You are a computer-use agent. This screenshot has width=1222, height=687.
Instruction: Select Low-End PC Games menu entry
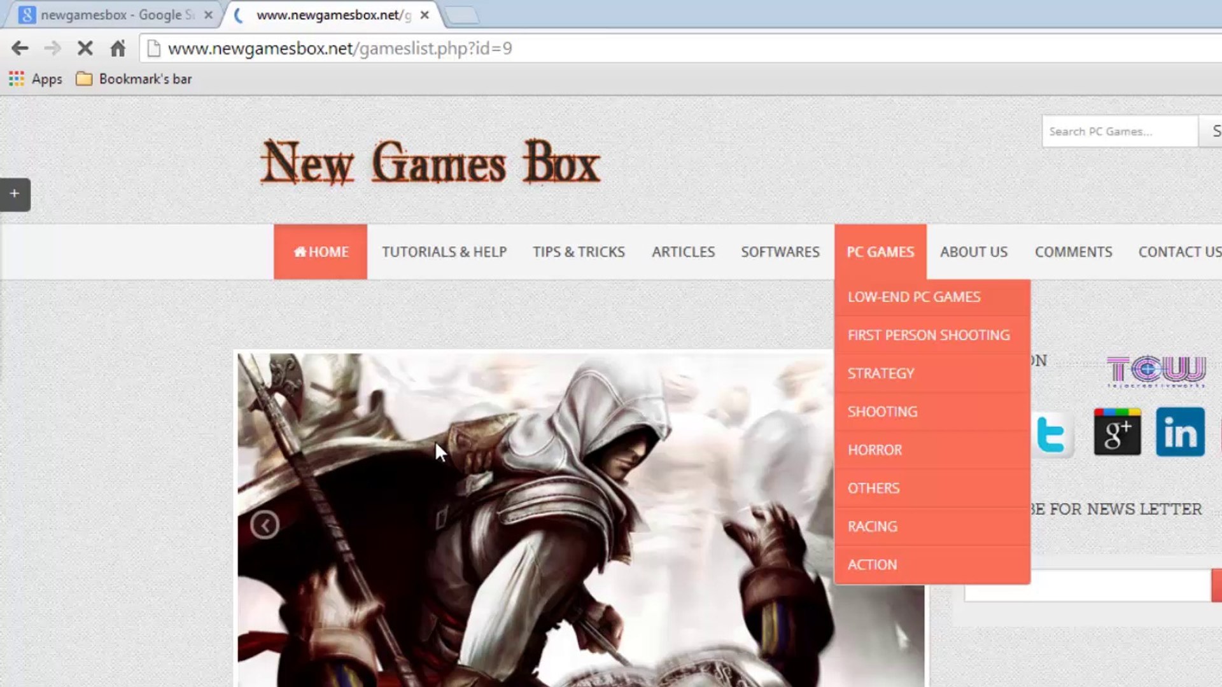pos(914,297)
